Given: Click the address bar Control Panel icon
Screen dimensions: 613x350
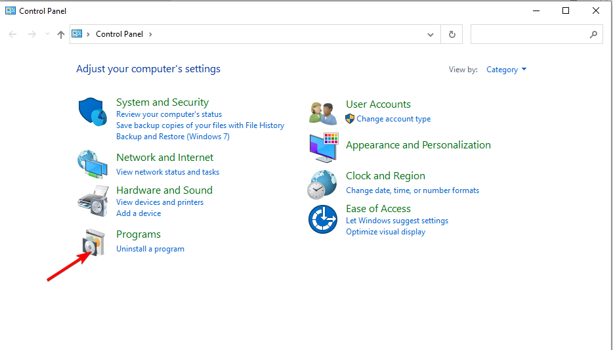Looking at the screenshot, I should 77,33.
